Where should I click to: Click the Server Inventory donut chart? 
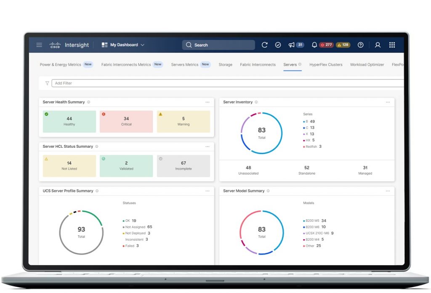coord(261,133)
